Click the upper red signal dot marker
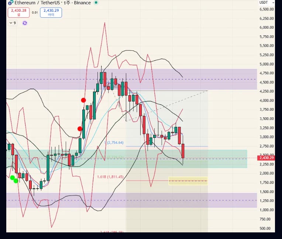The width and height of the screenshot is (282, 239). coord(83,100)
